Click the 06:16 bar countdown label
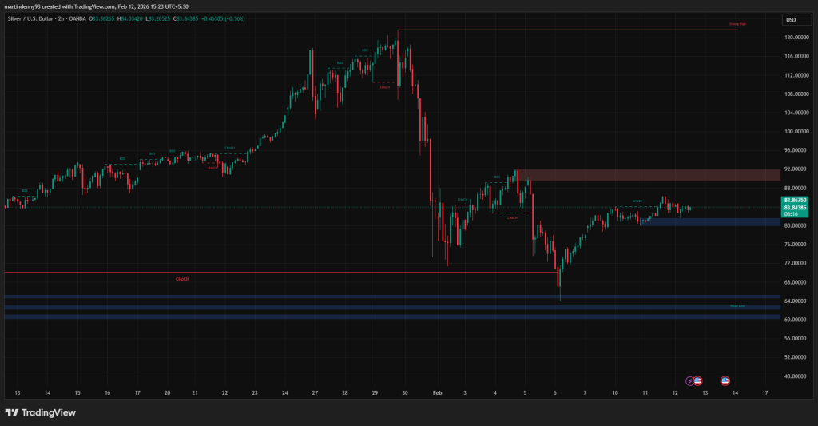 click(791, 214)
